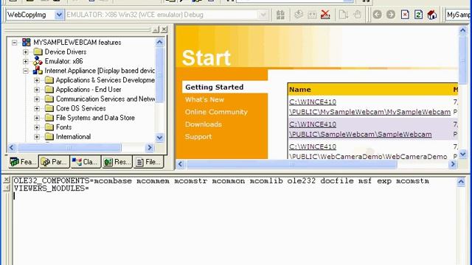Expand Applications - End User folder
Screen dimensions: 472x265
[x=37, y=90]
